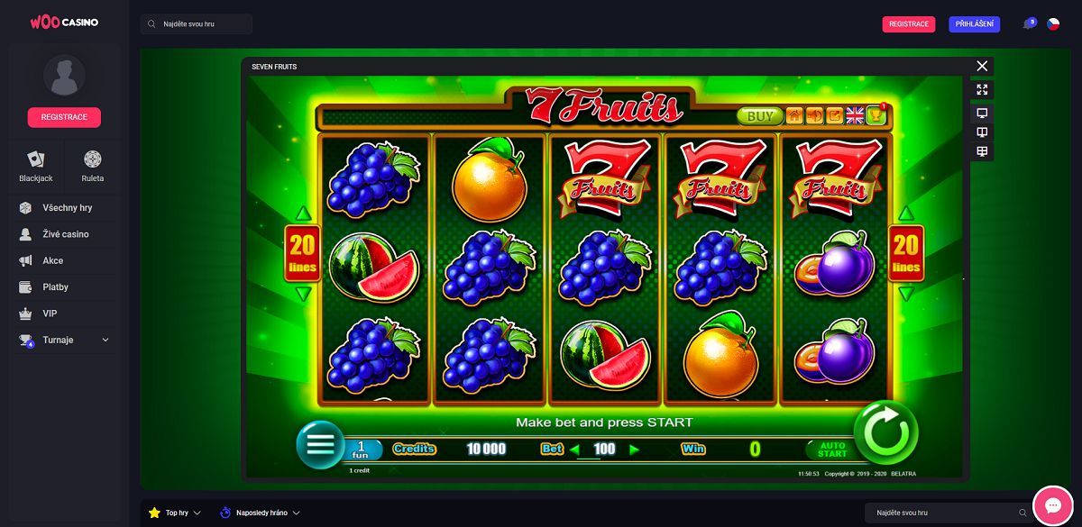Open Živé casino from the sidebar
Screen dimensions: 1082x527
click(x=65, y=234)
